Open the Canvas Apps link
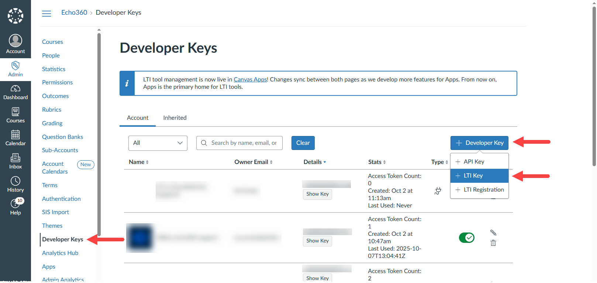The image size is (597, 283). pyautogui.click(x=250, y=80)
